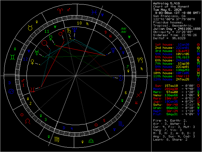This screenshot has width=202, height=152.
Task: Select the 'Chart of the Moment' line
Action: pyautogui.click(x=171, y=7)
